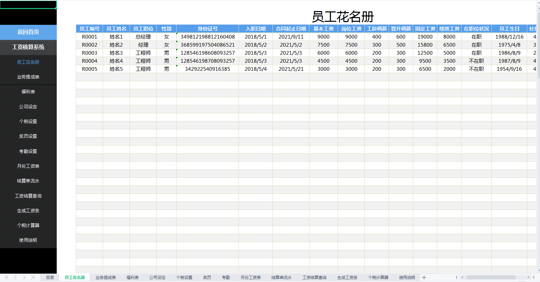This screenshot has width=540, height=282.
Task: Go to 公司设定 in the sidebar
Action: tap(28, 107)
